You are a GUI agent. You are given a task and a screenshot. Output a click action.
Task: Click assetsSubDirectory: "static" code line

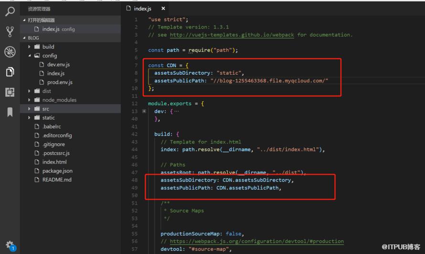(199, 73)
